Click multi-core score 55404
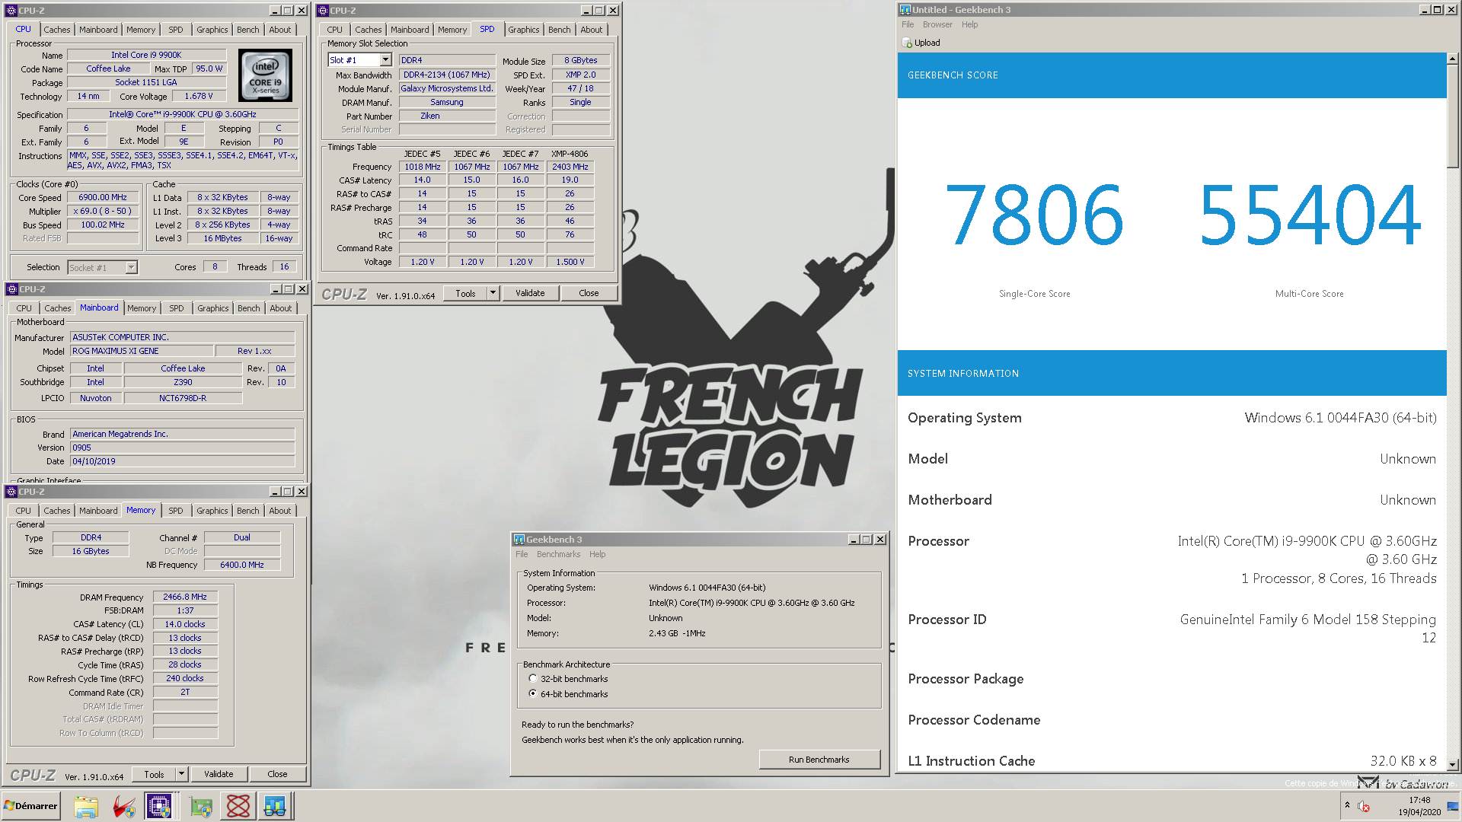The image size is (1462, 822). point(1309,215)
